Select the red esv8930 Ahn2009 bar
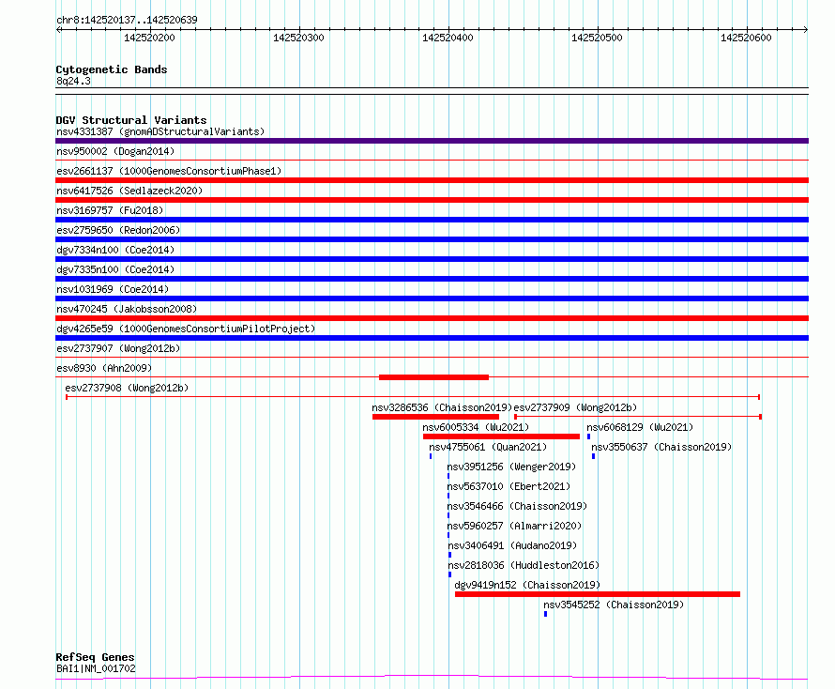This screenshot has width=835, height=689. point(433,377)
